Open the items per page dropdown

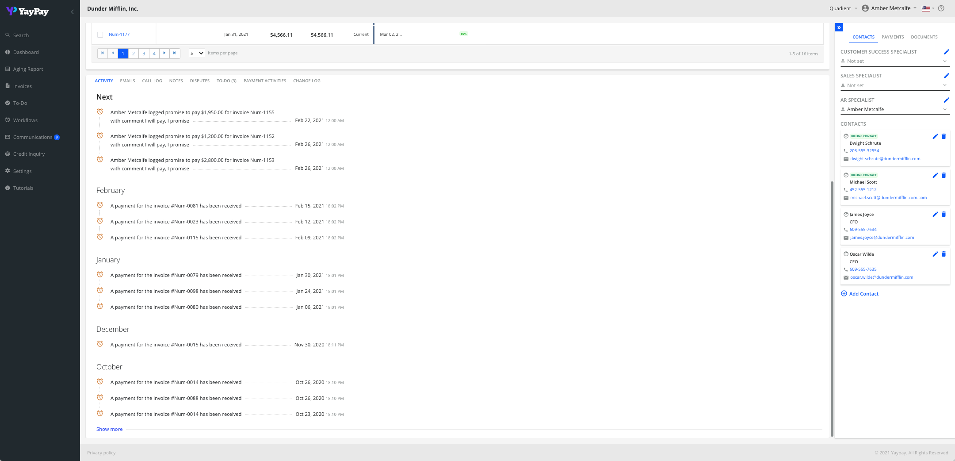[x=197, y=53]
